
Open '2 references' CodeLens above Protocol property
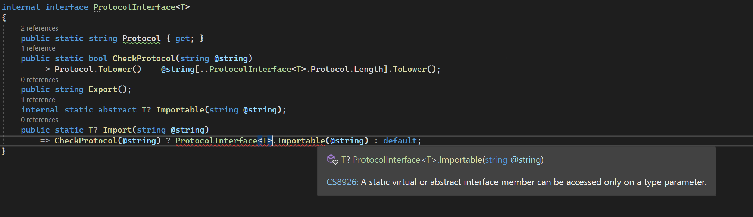click(x=40, y=28)
